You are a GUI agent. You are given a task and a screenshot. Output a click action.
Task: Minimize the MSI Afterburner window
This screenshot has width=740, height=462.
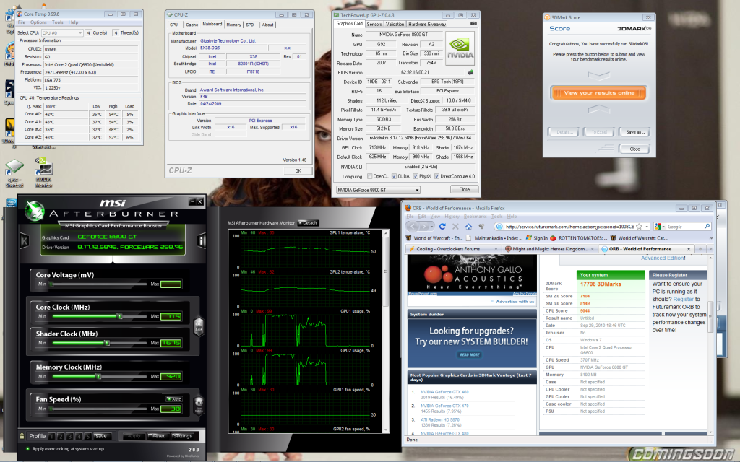tap(192, 202)
